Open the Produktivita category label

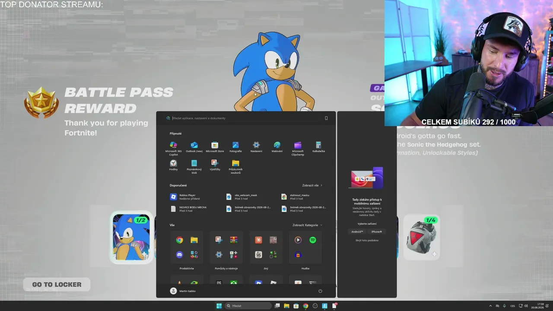click(187, 268)
